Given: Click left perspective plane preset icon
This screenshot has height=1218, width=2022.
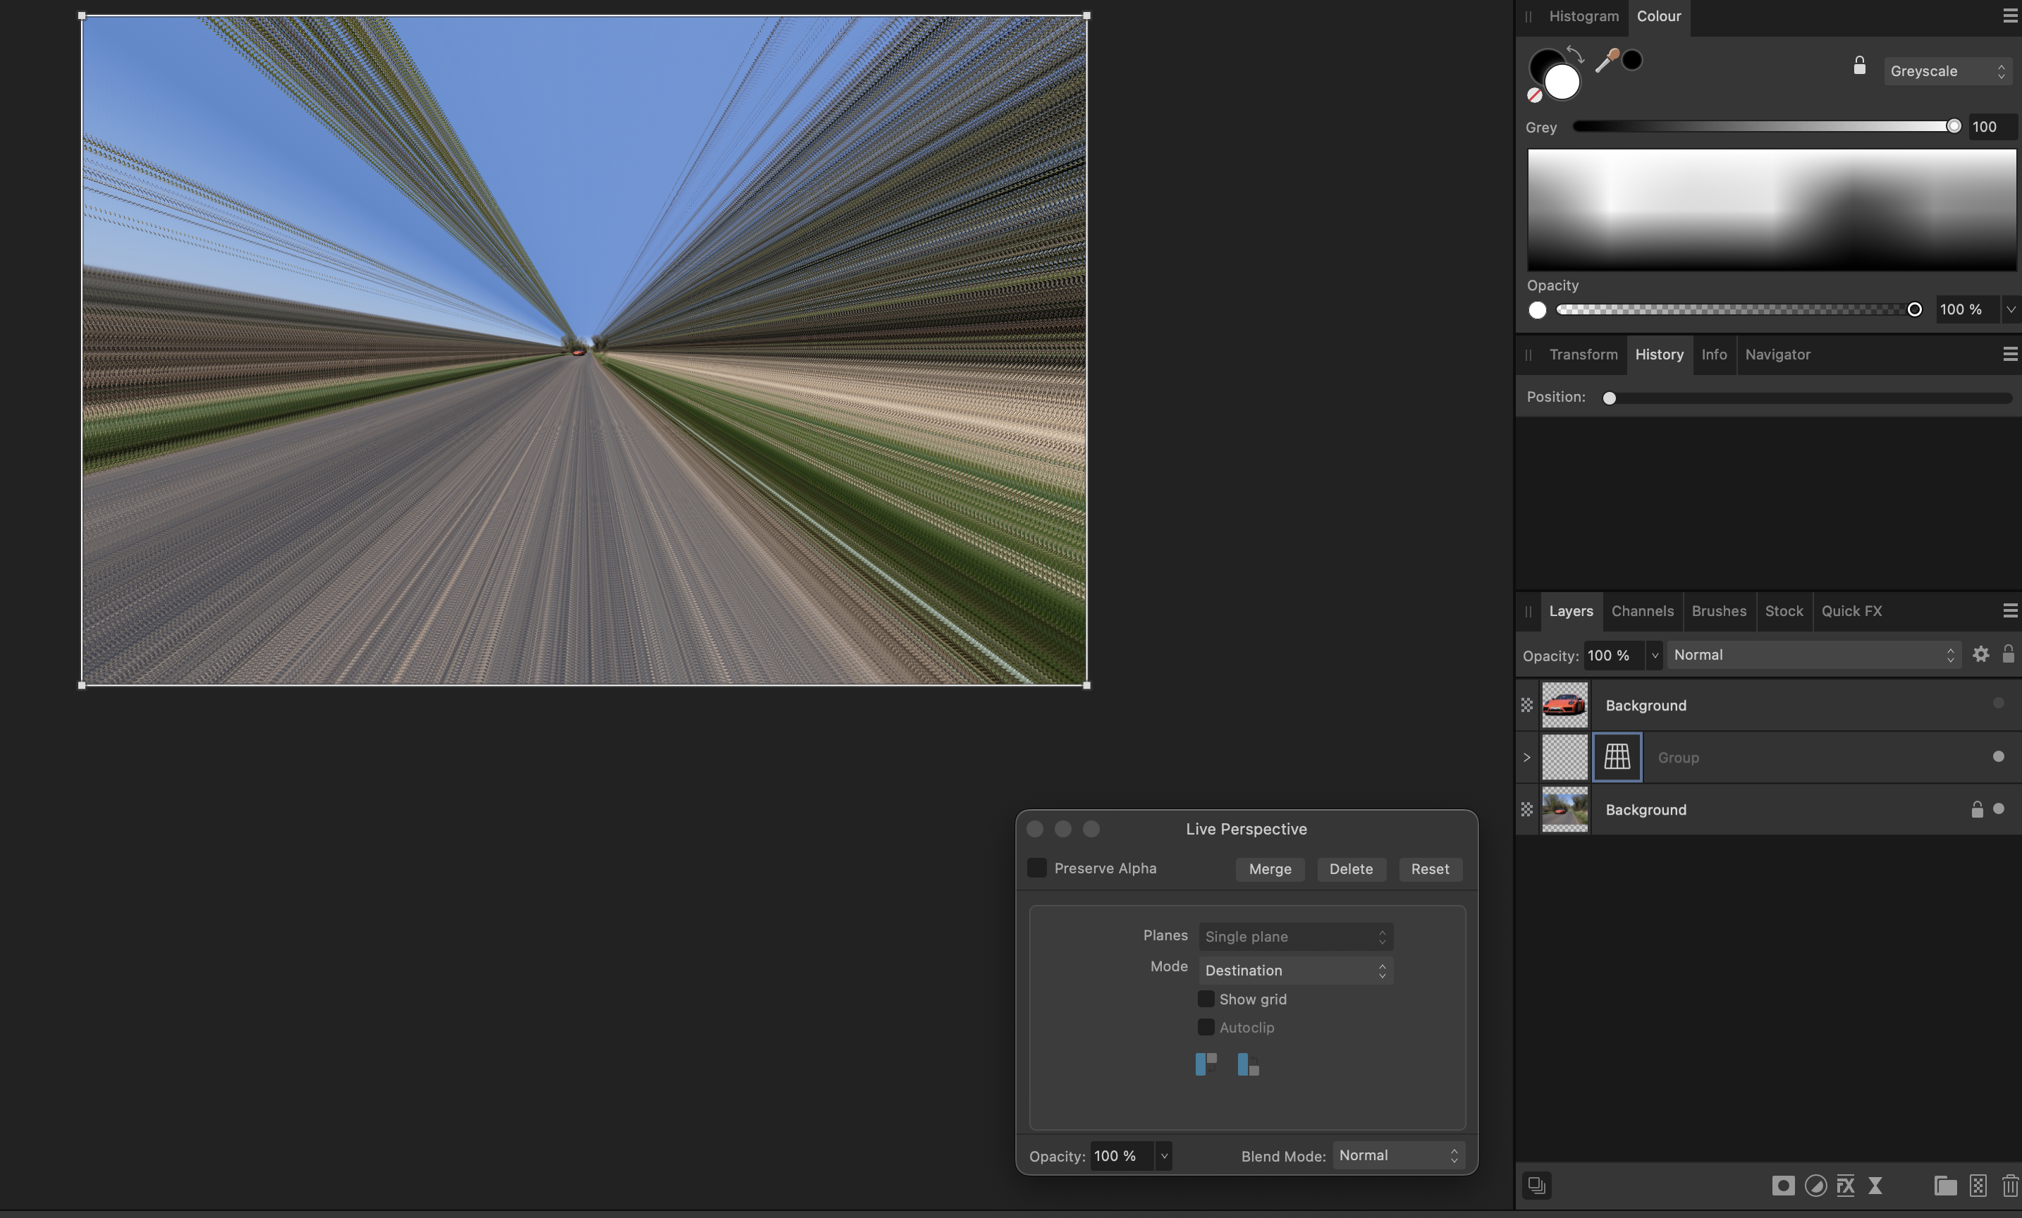Looking at the screenshot, I should pyautogui.click(x=1206, y=1064).
